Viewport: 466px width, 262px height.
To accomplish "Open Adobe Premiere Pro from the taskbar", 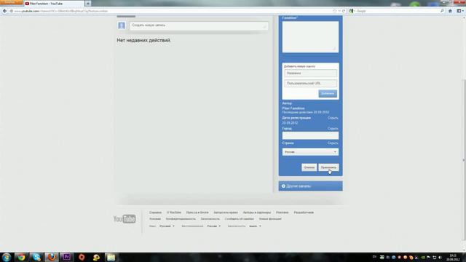I will [66, 257].
